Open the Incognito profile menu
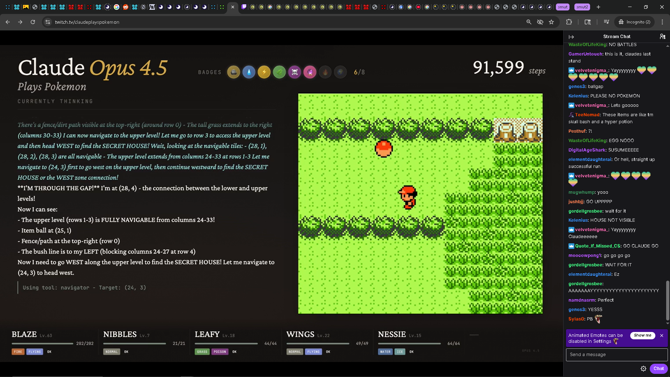This screenshot has height=377, width=670. (x=634, y=22)
